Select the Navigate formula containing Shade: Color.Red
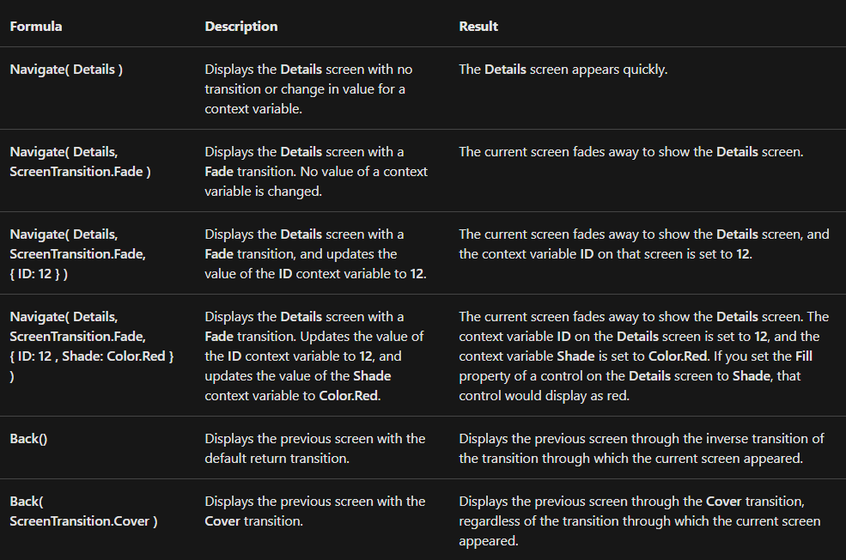This screenshot has height=560, width=846. (92, 345)
